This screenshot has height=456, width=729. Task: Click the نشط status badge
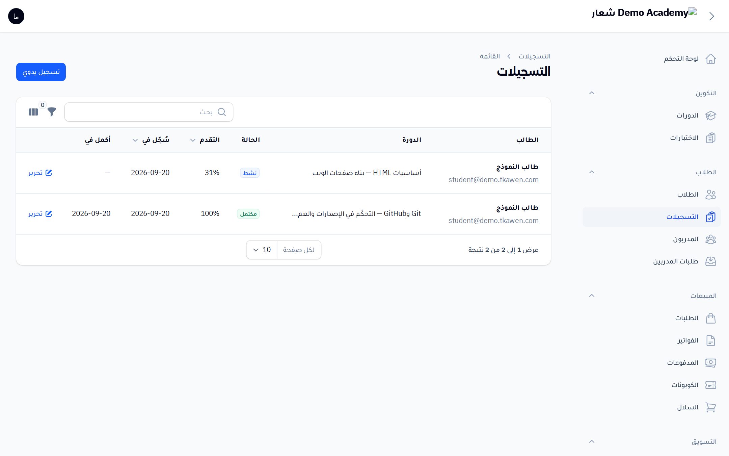coord(250,173)
